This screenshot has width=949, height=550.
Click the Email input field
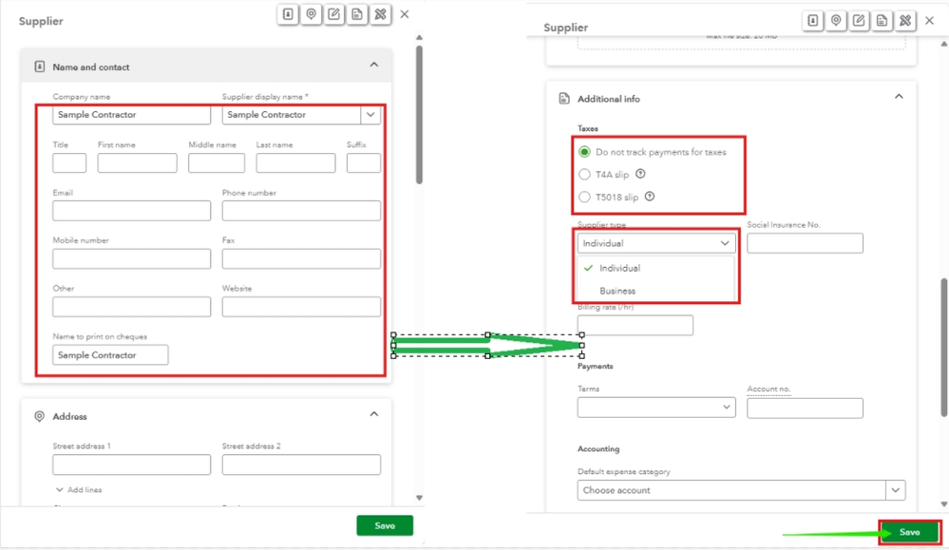[131, 211]
